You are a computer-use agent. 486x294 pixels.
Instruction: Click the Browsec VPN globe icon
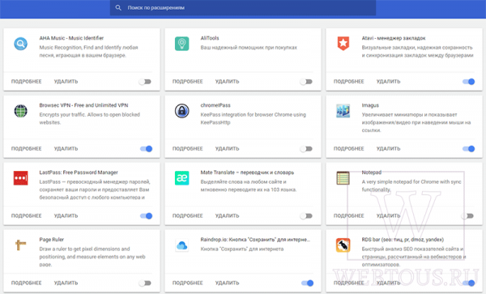(21, 111)
